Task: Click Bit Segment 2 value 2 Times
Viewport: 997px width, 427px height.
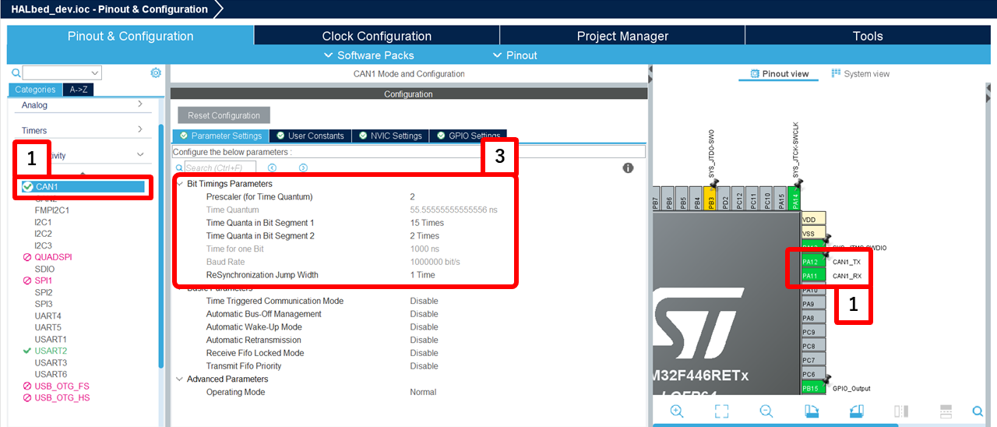Action: tap(425, 235)
